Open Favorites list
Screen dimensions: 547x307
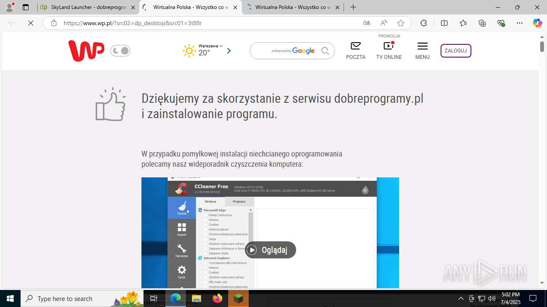click(x=463, y=23)
